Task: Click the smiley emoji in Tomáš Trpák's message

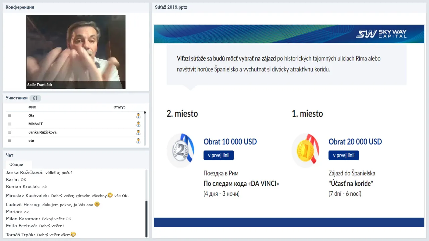Action: click(x=73, y=234)
